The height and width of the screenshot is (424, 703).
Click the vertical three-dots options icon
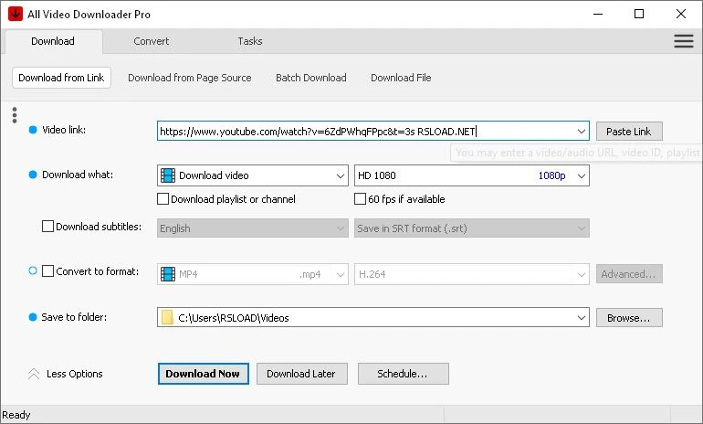coord(15,115)
